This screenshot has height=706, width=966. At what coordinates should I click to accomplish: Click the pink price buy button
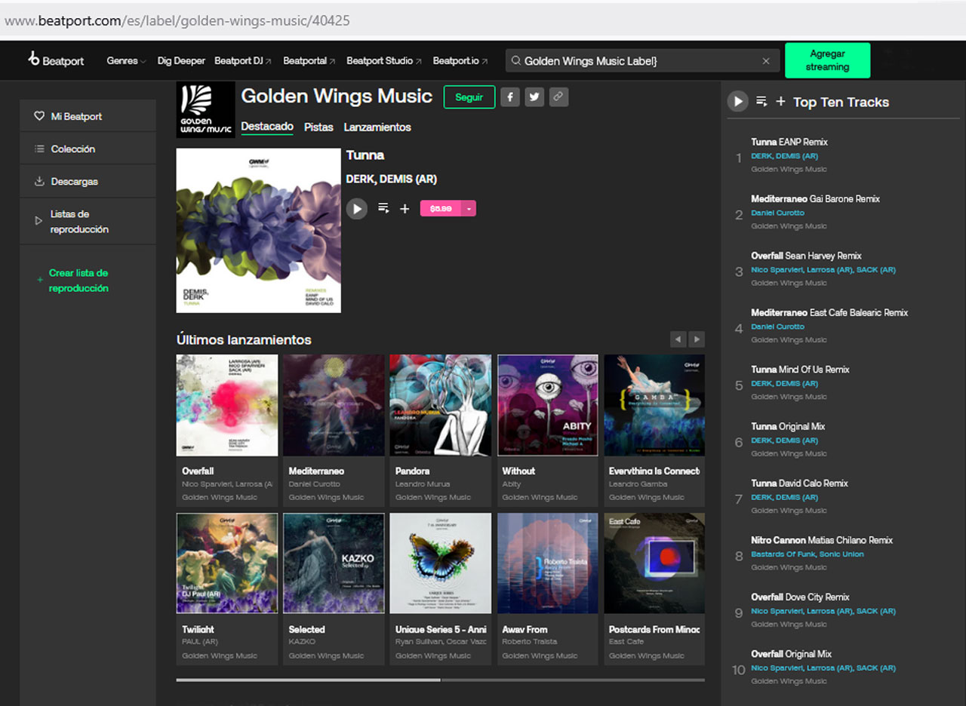[x=440, y=209]
